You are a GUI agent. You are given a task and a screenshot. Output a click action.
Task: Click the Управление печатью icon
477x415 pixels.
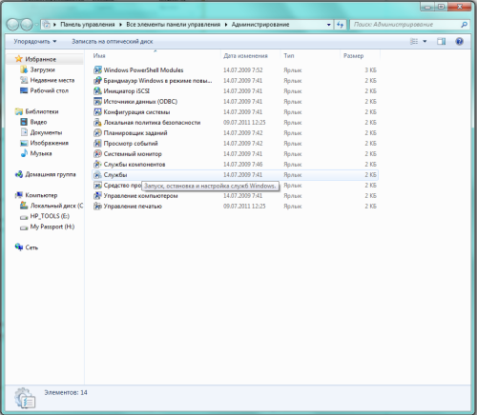pyautogui.click(x=97, y=207)
